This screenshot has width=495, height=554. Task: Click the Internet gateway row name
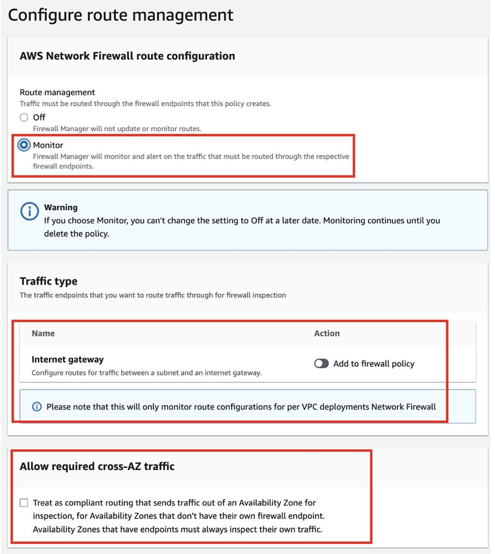[x=67, y=359]
